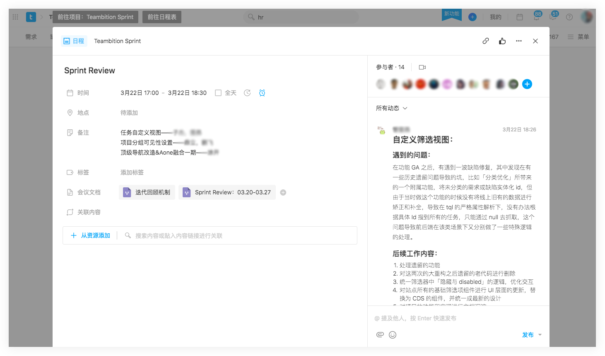Image resolution: width=605 pixels, height=356 pixels.
Task: Open 我的 in the top bar
Action: pyautogui.click(x=496, y=17)
